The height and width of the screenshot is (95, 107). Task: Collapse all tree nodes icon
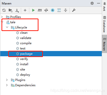[x=66, y=10]
